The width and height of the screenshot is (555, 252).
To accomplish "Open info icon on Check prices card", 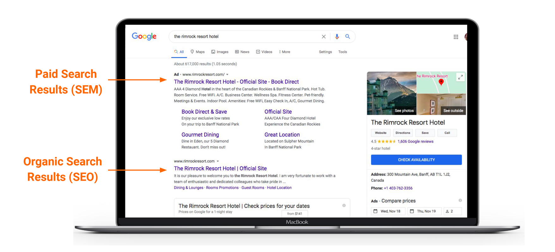I will [344, 206].
